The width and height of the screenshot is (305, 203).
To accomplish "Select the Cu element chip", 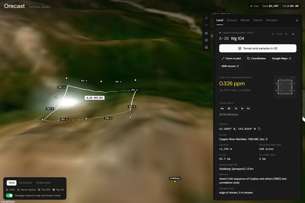I will click(x=248, y=108).
